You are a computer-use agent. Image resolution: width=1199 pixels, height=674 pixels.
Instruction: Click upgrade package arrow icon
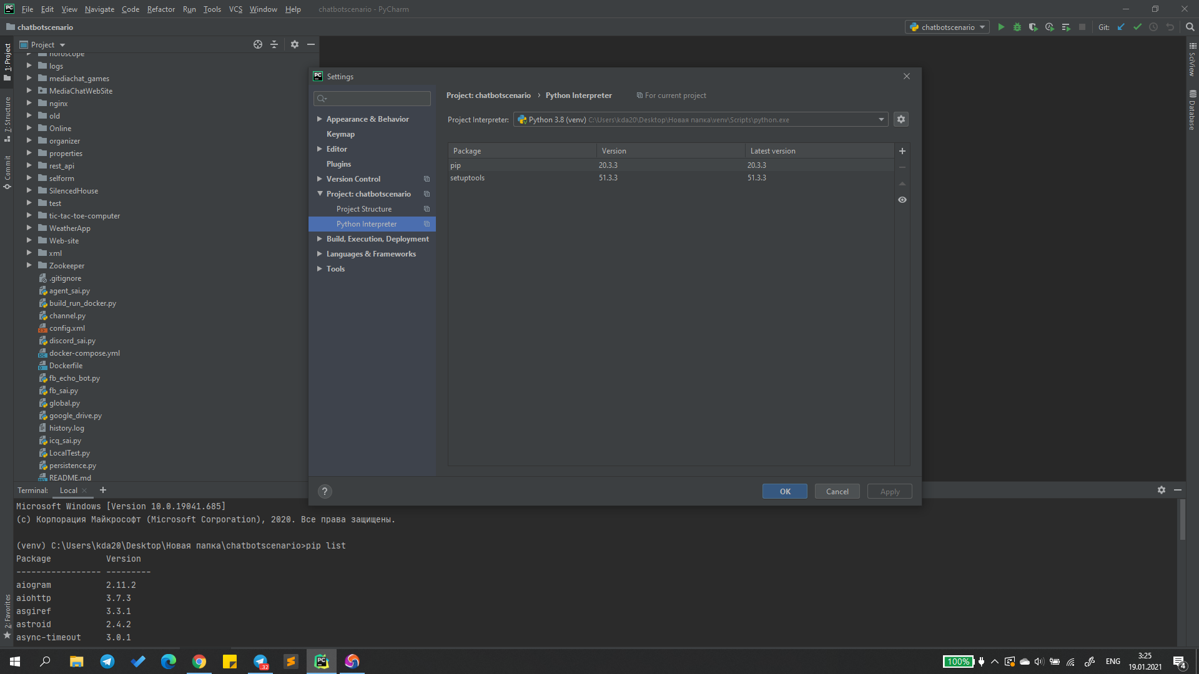(x=902, y=183)
